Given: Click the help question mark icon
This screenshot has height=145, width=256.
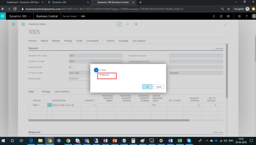Looking at the screenshot, I should (247, 16).
